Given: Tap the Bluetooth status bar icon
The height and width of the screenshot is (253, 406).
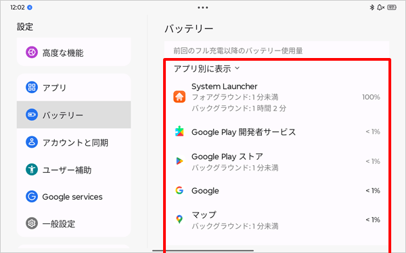Looking at the screenshot, I should [371, 7].
